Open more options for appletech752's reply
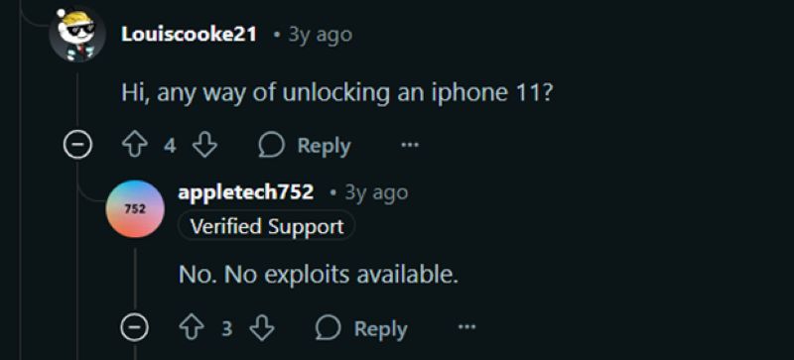794x360 pixels. pyautogui.click(x=466, y=327)
